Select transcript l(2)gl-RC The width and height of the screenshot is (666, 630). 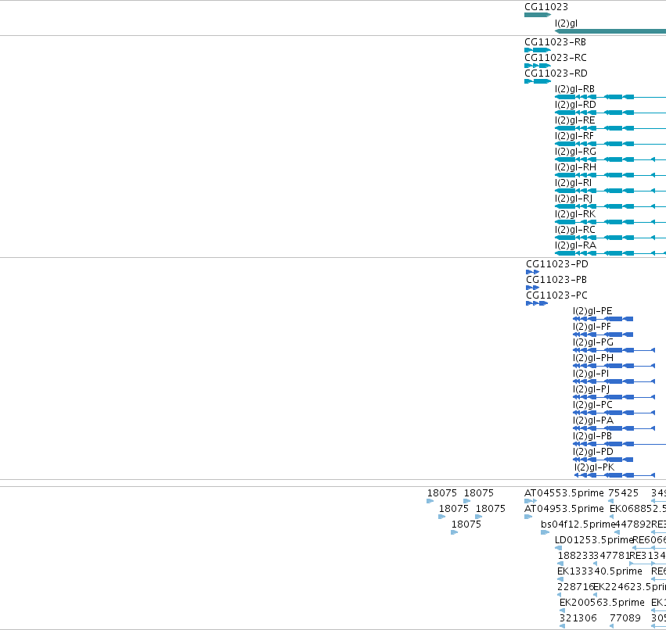pyautogui.click(x=610, y=238)
